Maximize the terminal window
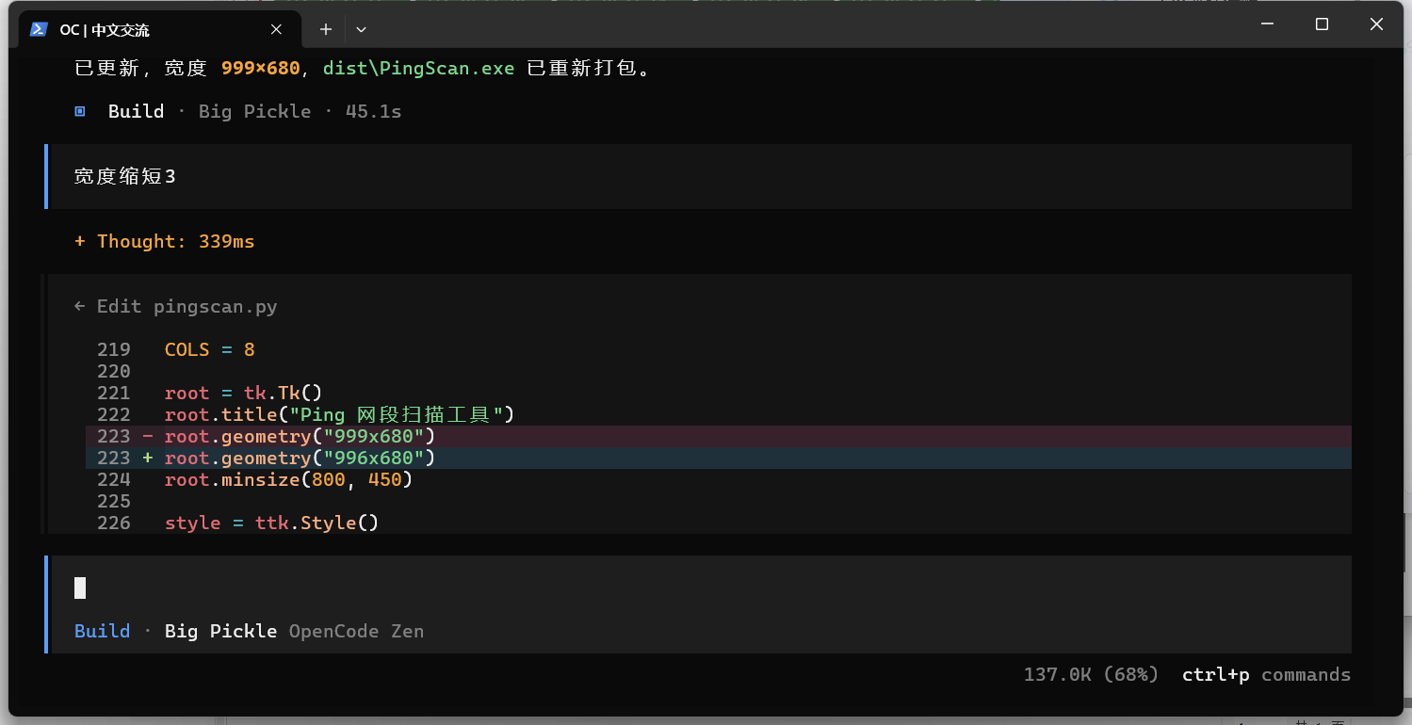 pyautogui.click(x=1322, y=24)
